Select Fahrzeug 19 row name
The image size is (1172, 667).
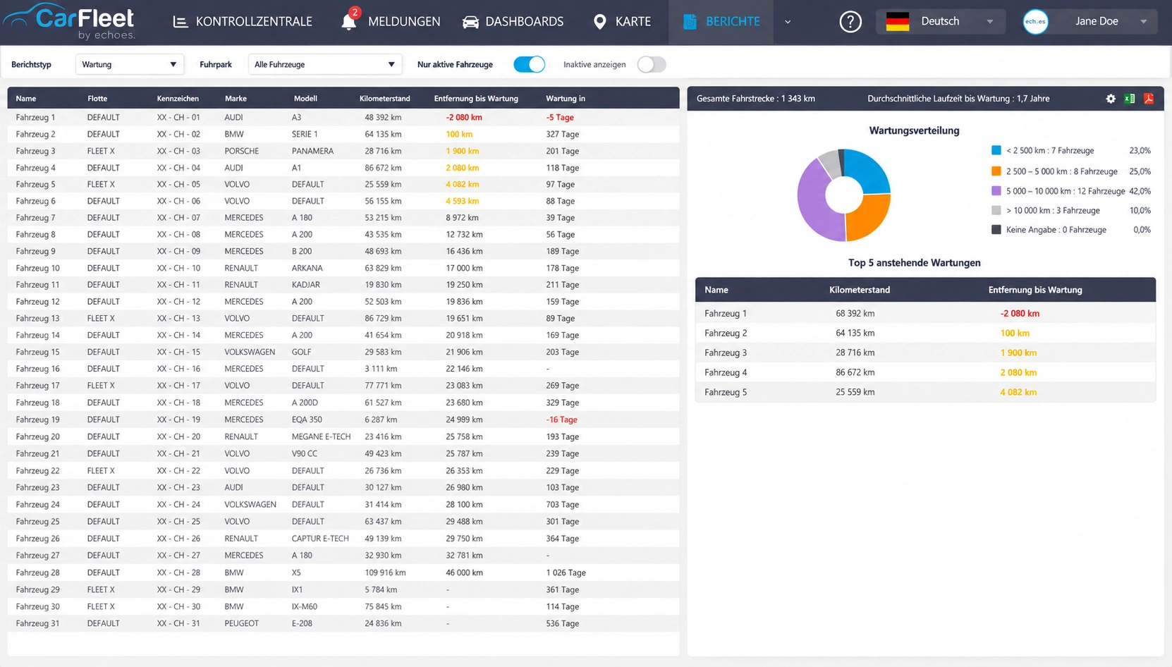(x=37, y=420)
